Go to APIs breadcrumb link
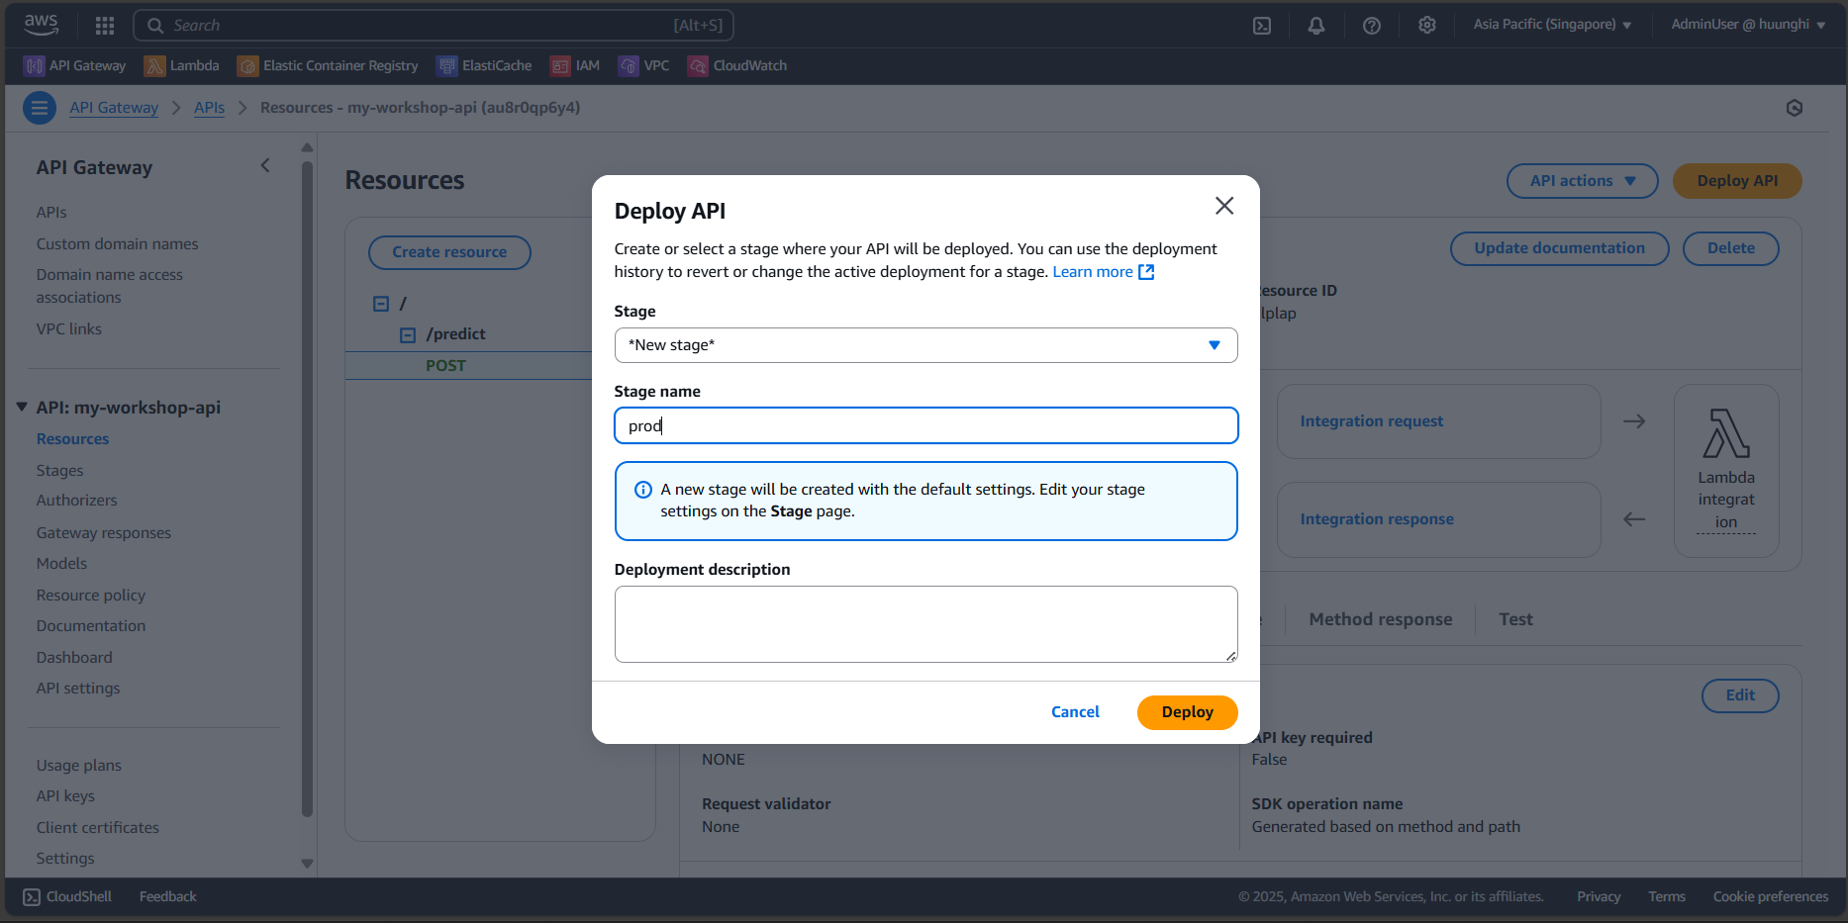 click(x=209, y=108)
